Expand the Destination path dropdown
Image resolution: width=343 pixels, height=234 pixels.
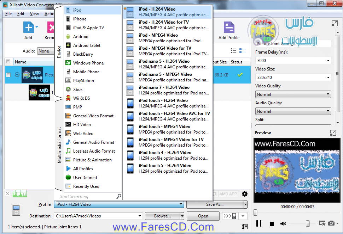pyautogui.click(x=140, y=216)
